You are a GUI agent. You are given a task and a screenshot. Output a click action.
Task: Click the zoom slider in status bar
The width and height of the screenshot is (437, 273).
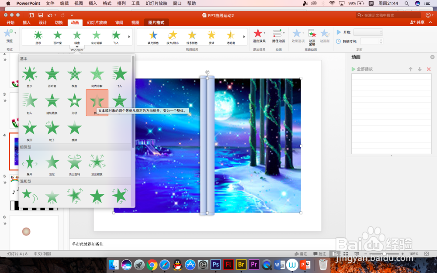[384, 254]
